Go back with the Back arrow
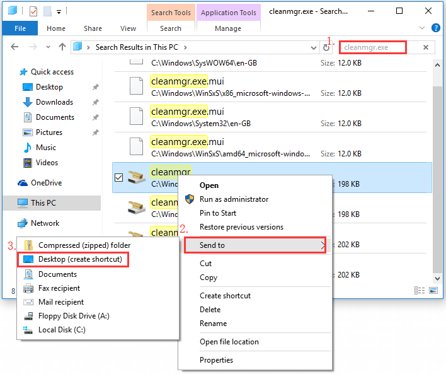This screenshot has width=446, height=374. point(14,47)
